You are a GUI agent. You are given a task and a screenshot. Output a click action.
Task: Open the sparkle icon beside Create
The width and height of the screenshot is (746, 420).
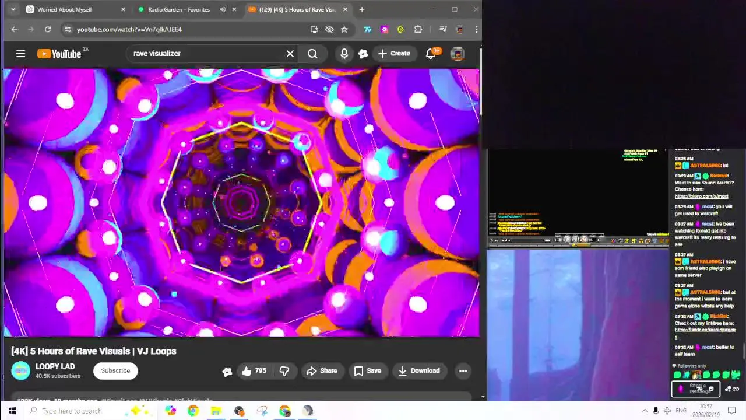click(x=363, y=54)
